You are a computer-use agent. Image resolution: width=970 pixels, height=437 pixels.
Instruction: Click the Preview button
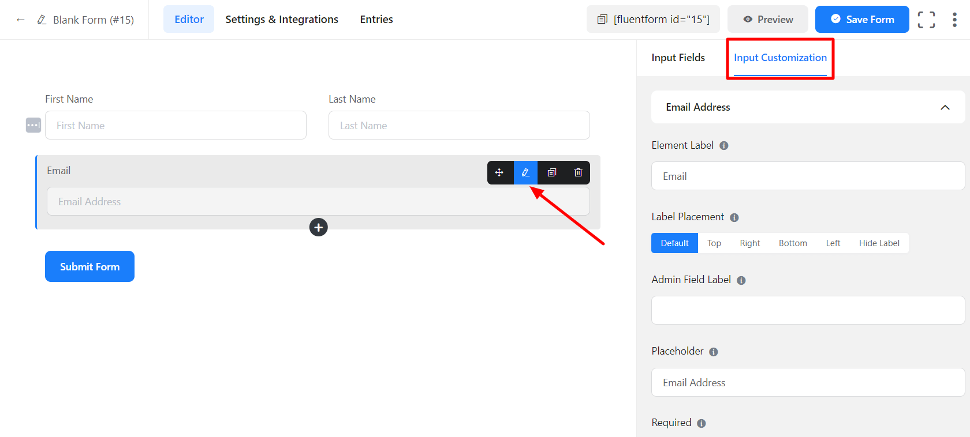coord(767,20)
